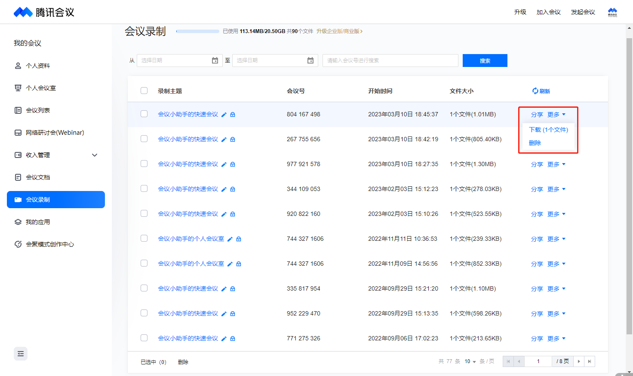Click 发起会议 in the top bar
633x376 pixels.
pos(583,12)
